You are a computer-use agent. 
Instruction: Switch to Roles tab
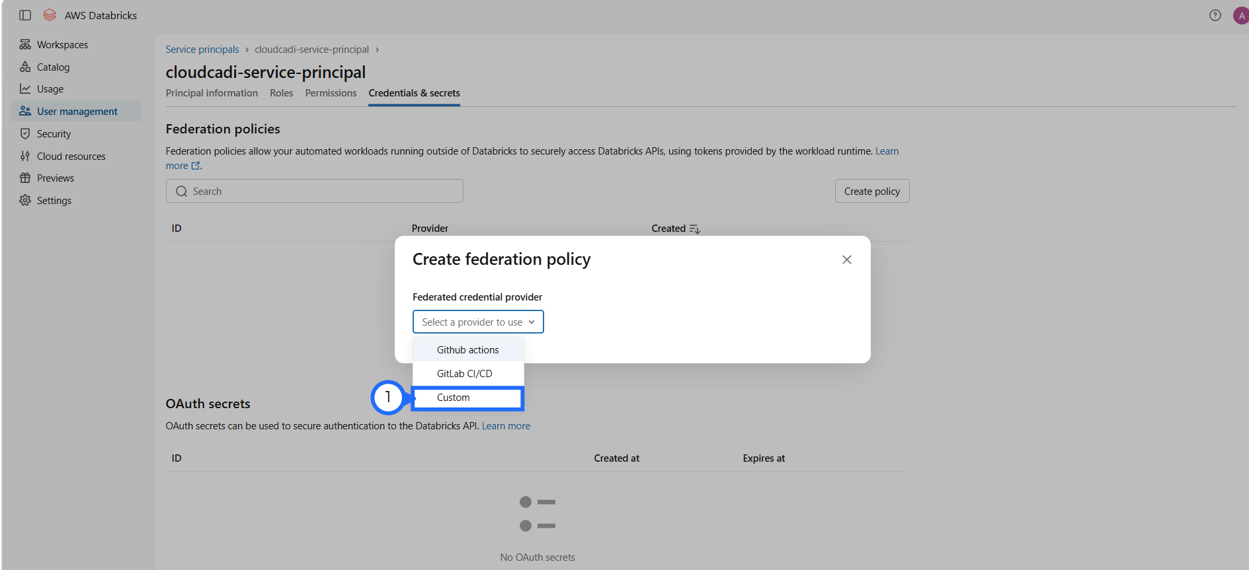click(x=281, y=93)
